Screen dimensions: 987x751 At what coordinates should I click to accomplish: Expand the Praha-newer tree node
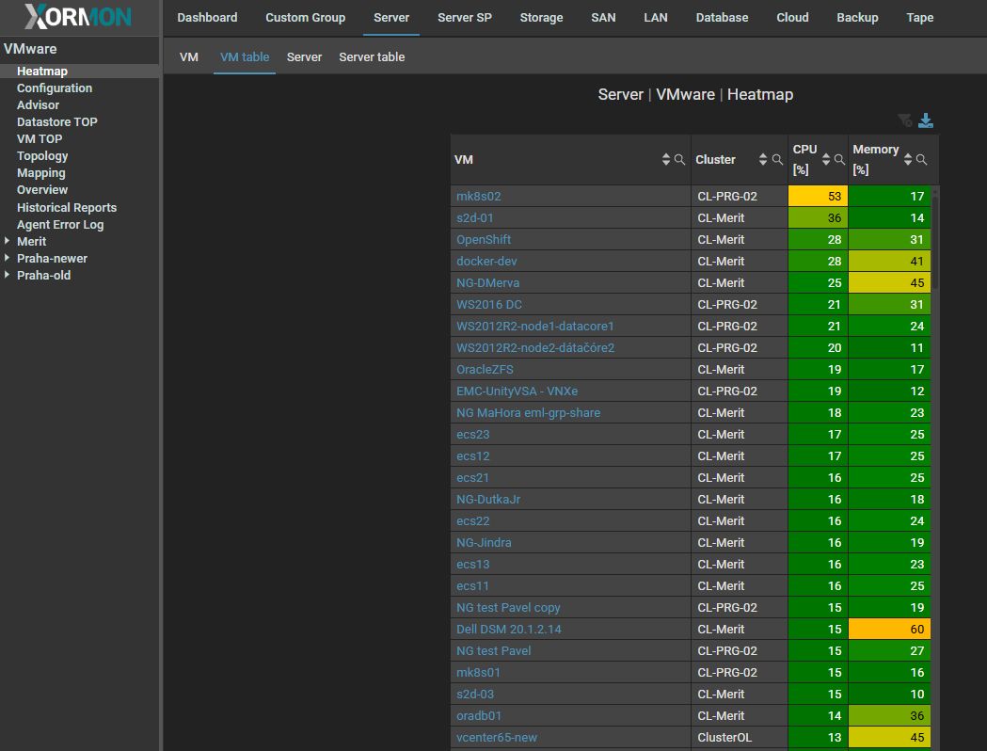[x=8, y=259]
